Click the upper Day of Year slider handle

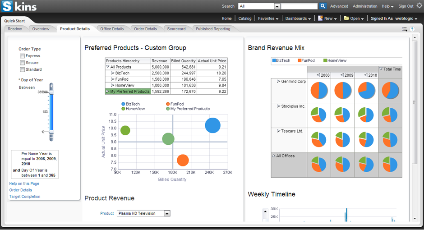pyautogui.click(x=51, y=92)
